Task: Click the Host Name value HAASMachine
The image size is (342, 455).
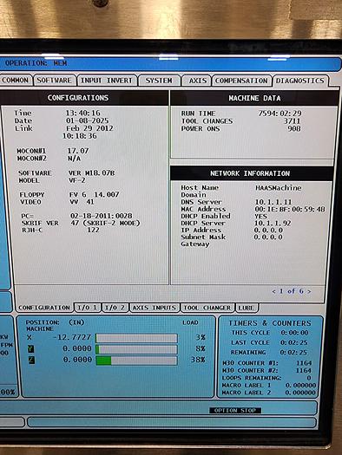Action: coord(279,188)
